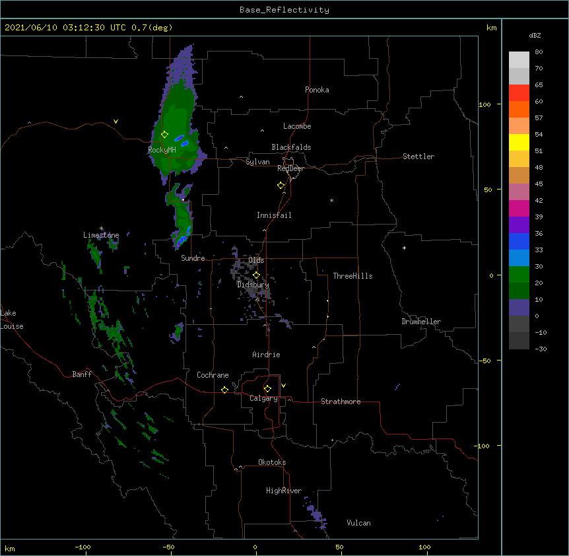Screen dimensions: 569x556
Task: Click the Ponoka town label
Action: [317, 90]
